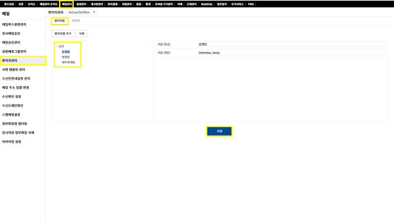
Task: Click the 이름 (한글) input field
Action: (290, 44)
